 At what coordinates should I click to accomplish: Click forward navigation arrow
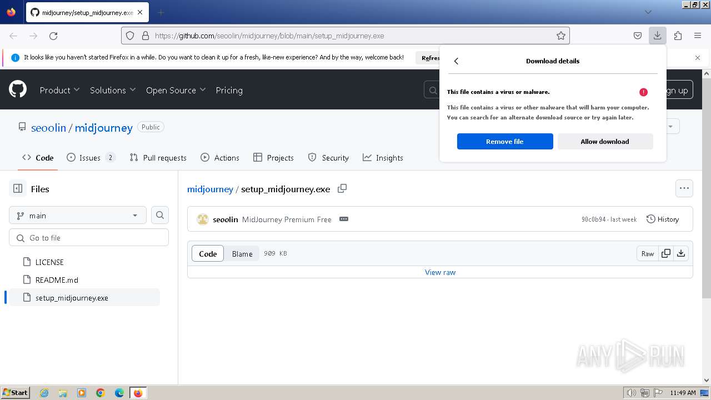[33, 36]
